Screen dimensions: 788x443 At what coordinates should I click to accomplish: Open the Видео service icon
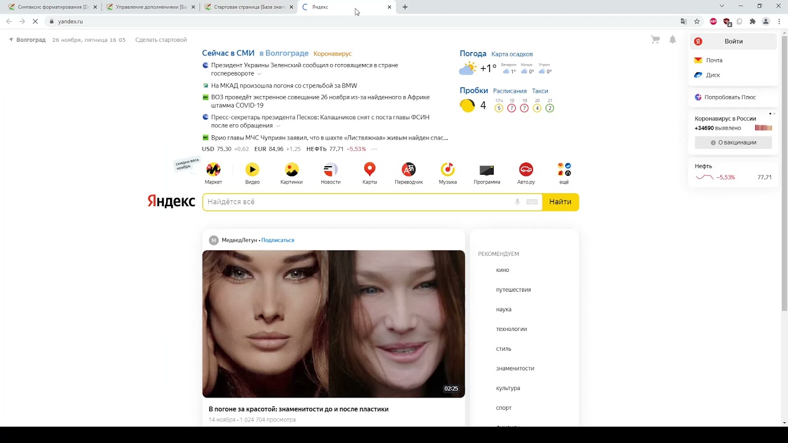click(x=252, y=169)
